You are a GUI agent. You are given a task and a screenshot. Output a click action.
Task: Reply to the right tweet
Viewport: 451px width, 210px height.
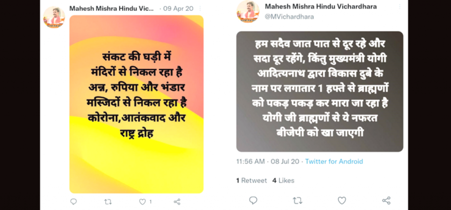[253, 200]
